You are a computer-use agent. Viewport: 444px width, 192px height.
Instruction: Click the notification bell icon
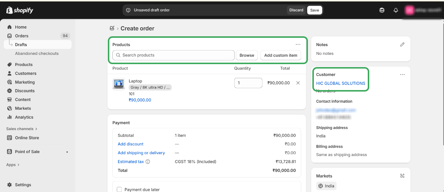click(396, 10)
